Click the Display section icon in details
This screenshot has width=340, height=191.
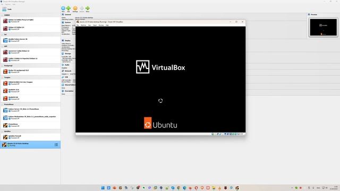(63, 40)
